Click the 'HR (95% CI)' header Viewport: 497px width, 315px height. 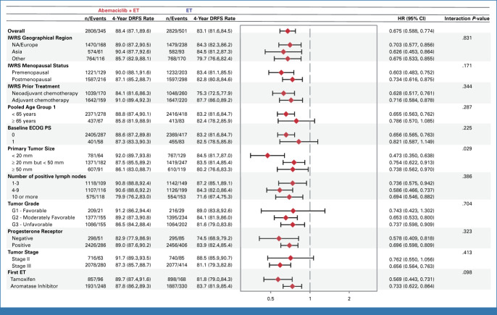(412, 18)
